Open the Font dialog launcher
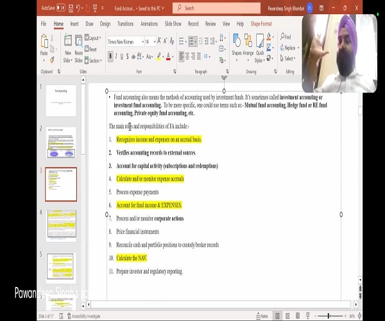The width and height of the screenshot is (385, 321). (x=175, y=71)
